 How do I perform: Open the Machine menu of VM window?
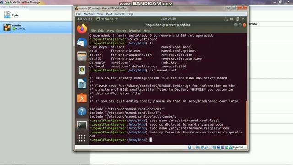click(x=88, y=14)
